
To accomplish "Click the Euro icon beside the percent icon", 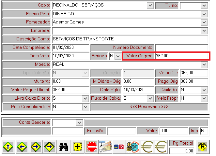I will [x=147, y=147].
